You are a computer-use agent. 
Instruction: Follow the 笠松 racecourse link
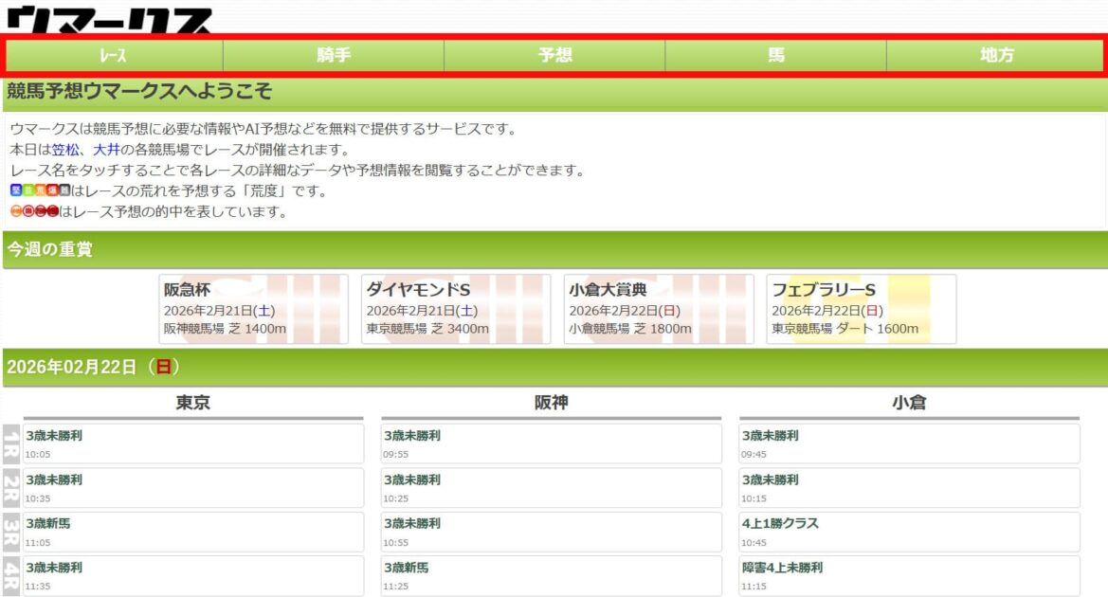65,150
